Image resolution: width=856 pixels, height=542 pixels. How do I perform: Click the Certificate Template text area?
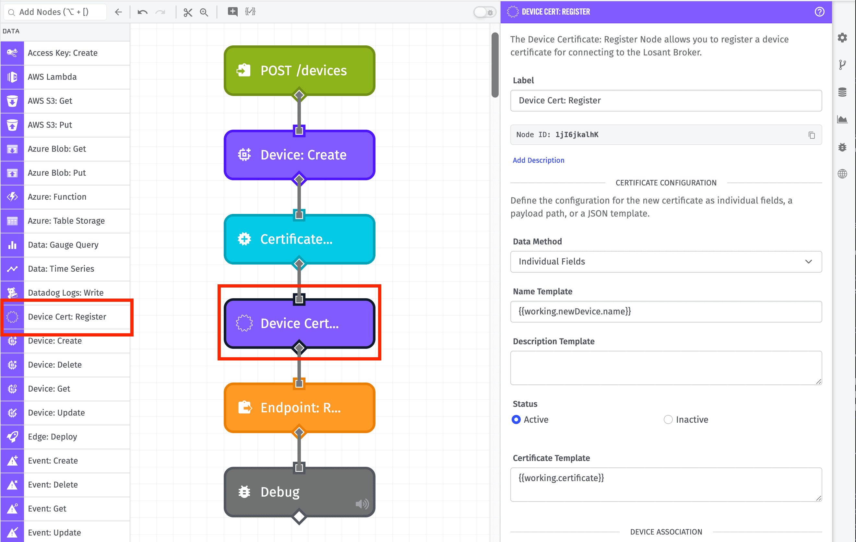[666, 484]
